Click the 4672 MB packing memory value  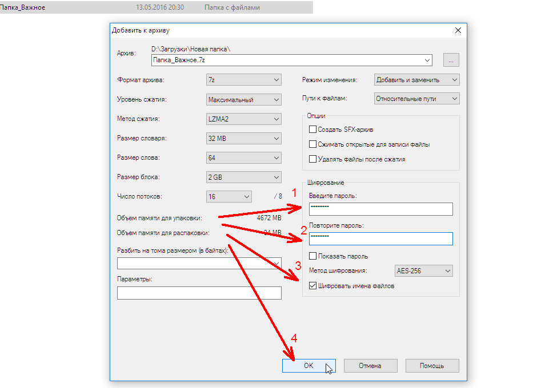point(269,218)
